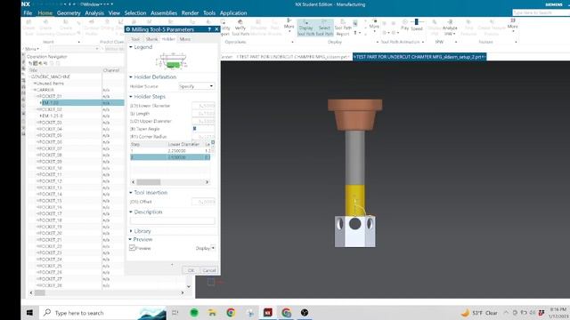Image resolution: width=570 pixels, height=320 pixels.
Task: Open the Geometry ribbon tab
Action: pos(69,13)
